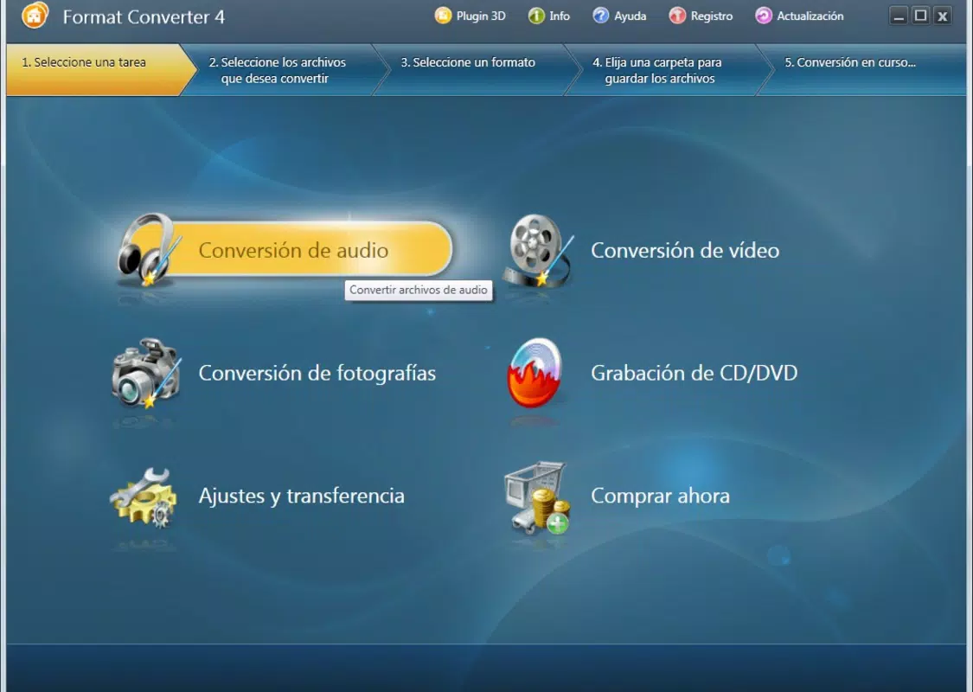Close the Format Converter window
The height and width of the screenshot is (692, 973).
click(x=943, y=16)
